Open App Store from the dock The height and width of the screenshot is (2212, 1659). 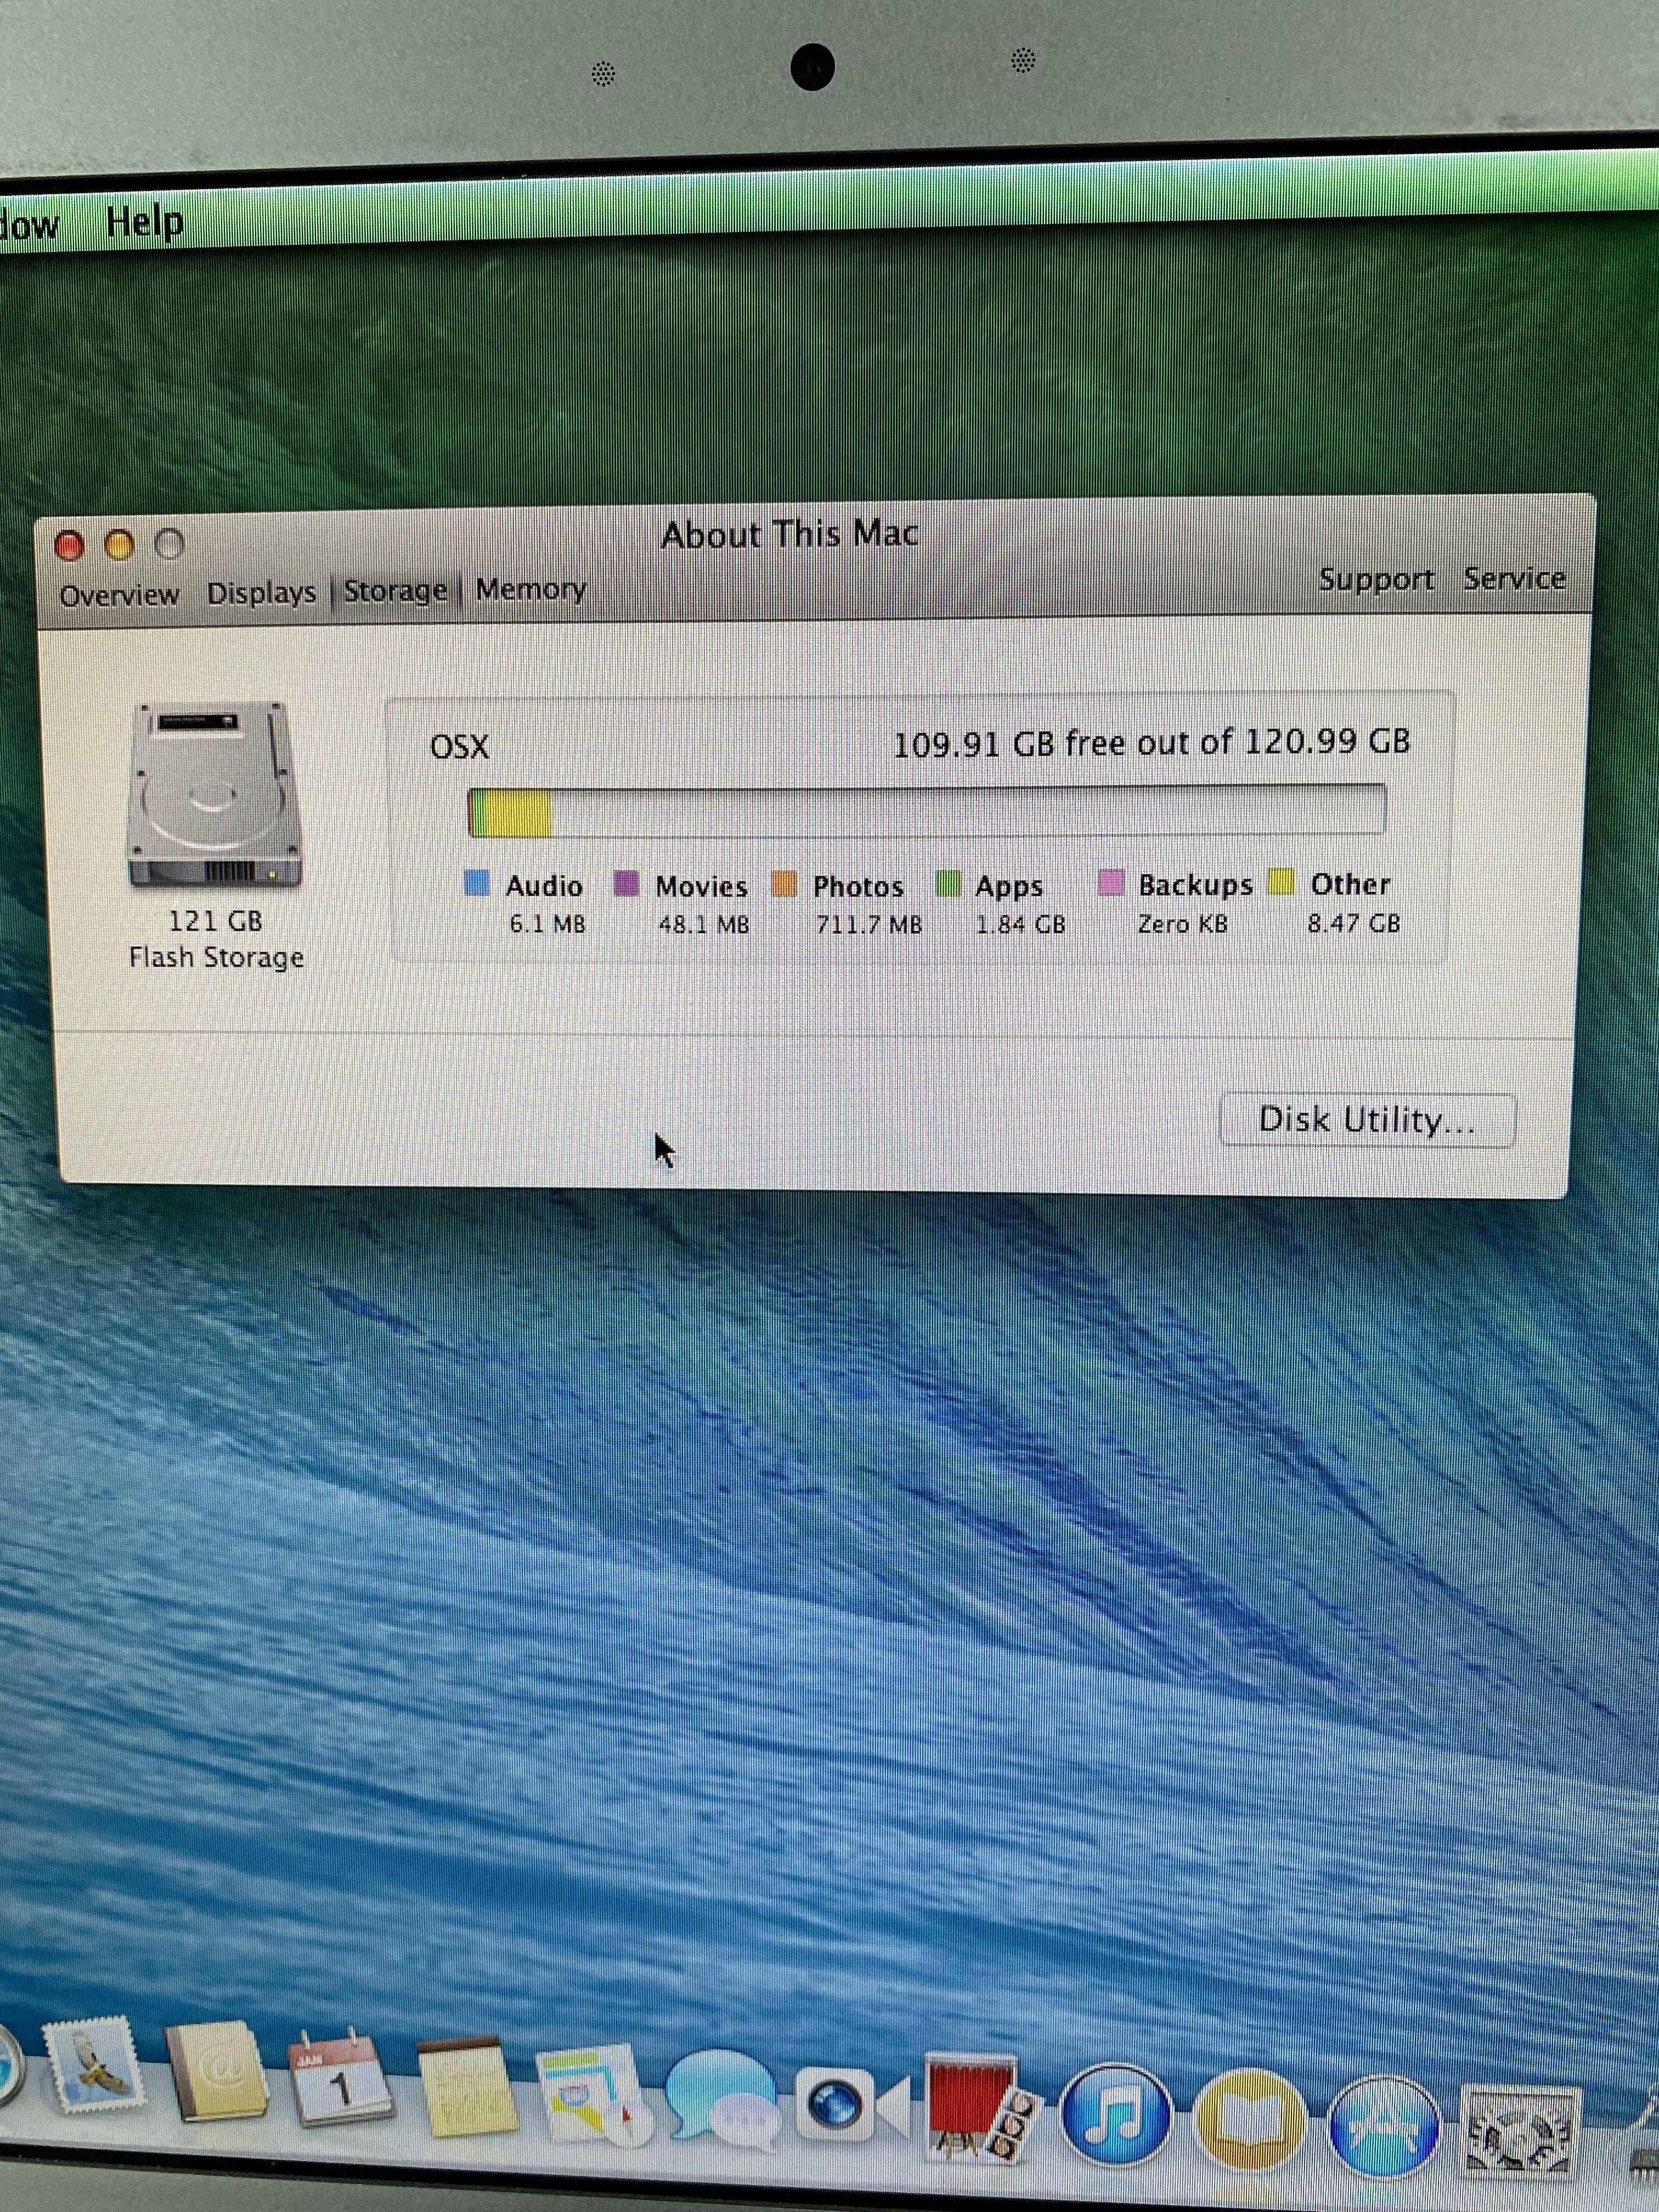pos(1384,2128)
